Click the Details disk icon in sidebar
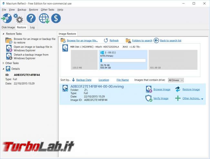Viewport: 210px width, 159px height. point(8,69)
